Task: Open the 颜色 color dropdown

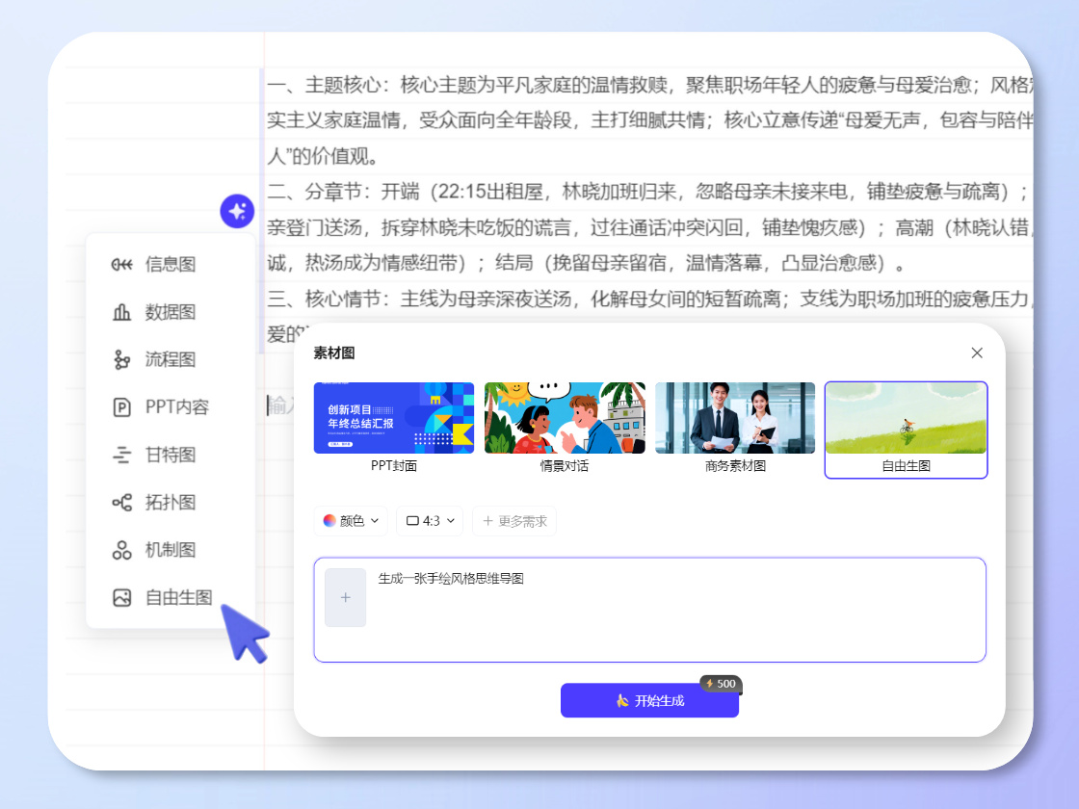Action: (351, 521)
